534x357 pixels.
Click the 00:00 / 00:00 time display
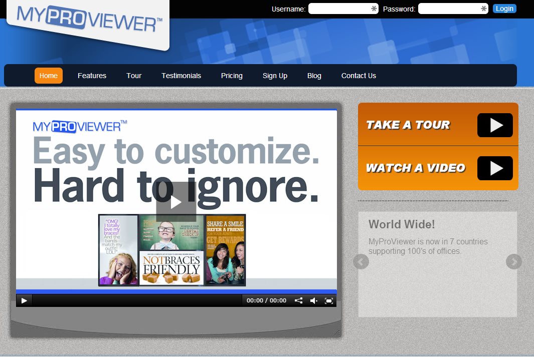click(x=266, y=300)
